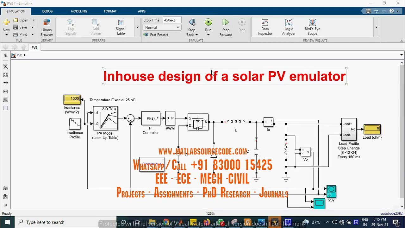Expand the Open dropdown arrow

[34, 20]
